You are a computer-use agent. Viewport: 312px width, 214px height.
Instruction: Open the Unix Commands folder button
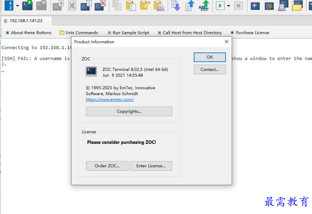79,33
